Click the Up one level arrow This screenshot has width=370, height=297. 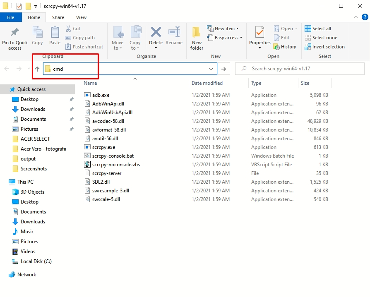37,69
